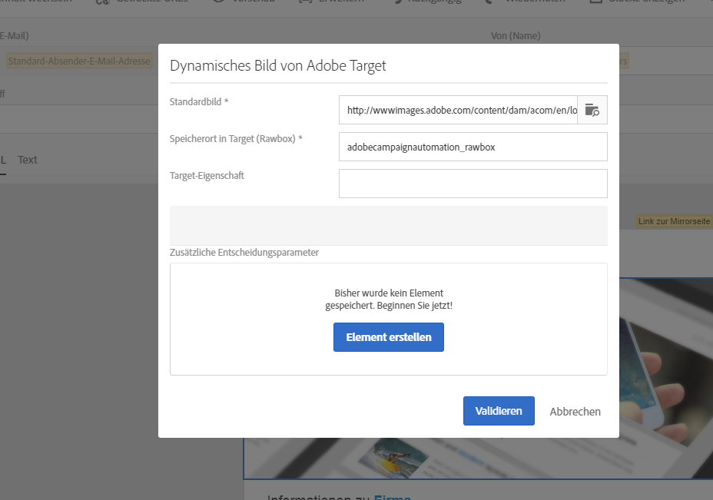Click the Element erstellen button

tap(388, 337)
